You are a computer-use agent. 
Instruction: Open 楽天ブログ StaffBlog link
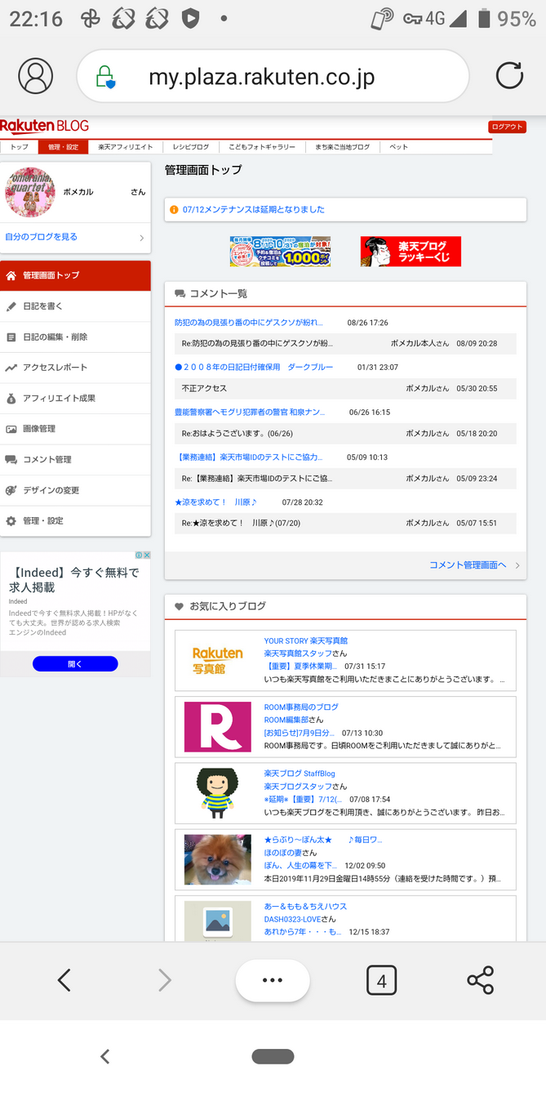coord(300,774)
